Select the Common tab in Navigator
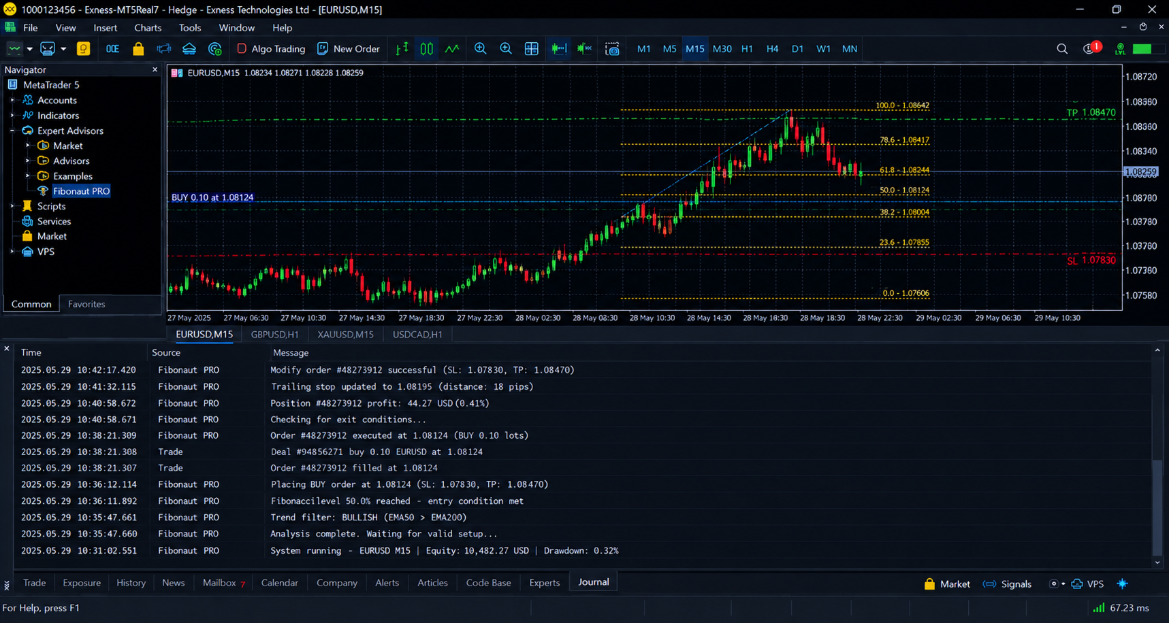The image size is (1169, 623). 31,304
